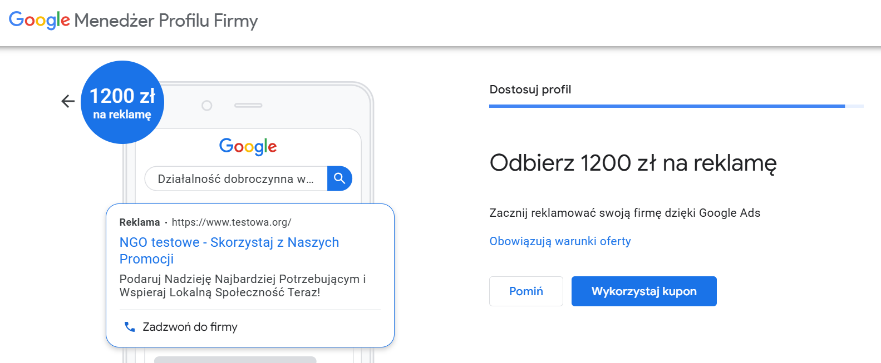Click the phone mockup speaker bar

248,105
